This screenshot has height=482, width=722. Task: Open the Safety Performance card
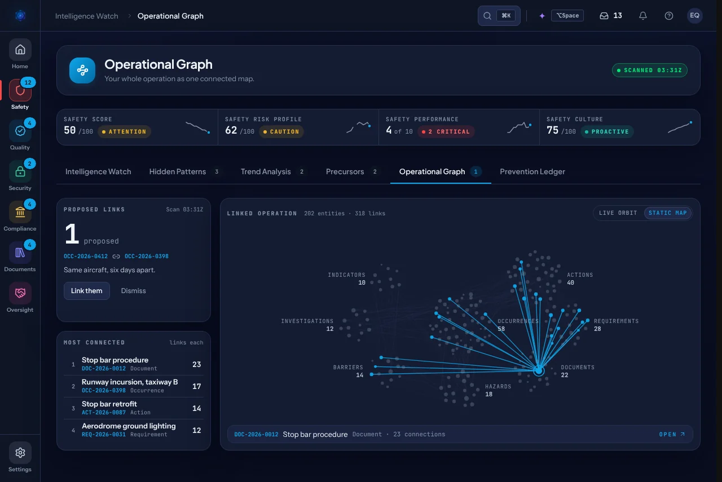click(x=459, y=127)
